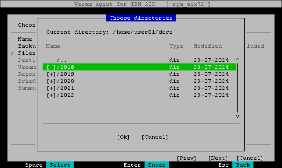Screen dimensions: 282x168
Task: Select the Veeam... step in the wizard sidebar
Action: 27,67
